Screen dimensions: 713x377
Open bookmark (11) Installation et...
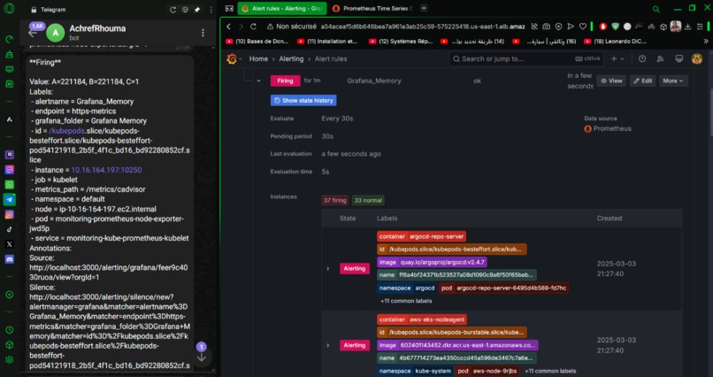(328, 42)
